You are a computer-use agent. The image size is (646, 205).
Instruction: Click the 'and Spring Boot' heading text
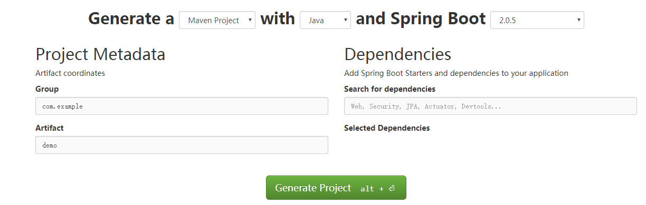pos(421,19)
